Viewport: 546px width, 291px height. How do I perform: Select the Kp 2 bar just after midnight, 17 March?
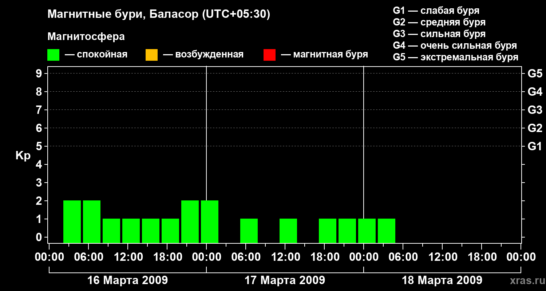pos(210,222)
